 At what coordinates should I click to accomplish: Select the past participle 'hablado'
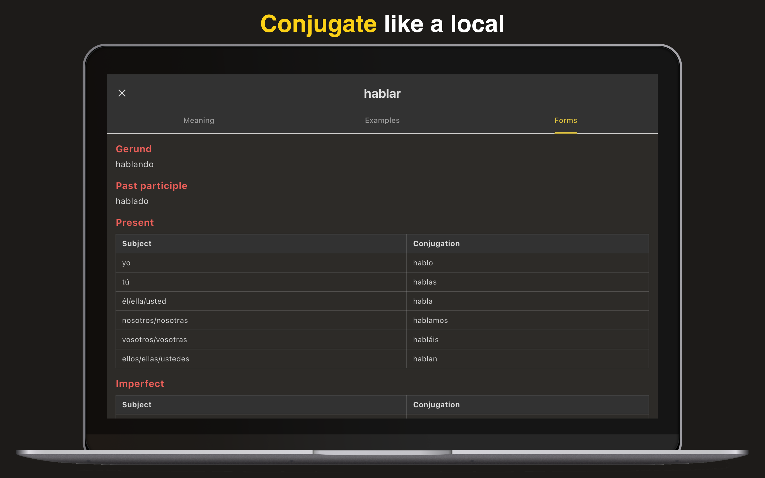(132, 201)
